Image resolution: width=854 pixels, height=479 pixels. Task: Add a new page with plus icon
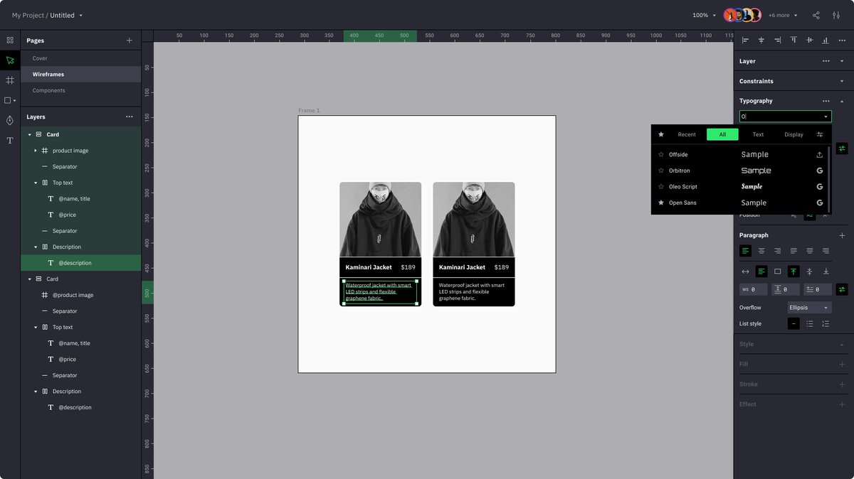[x=129, y=41]
